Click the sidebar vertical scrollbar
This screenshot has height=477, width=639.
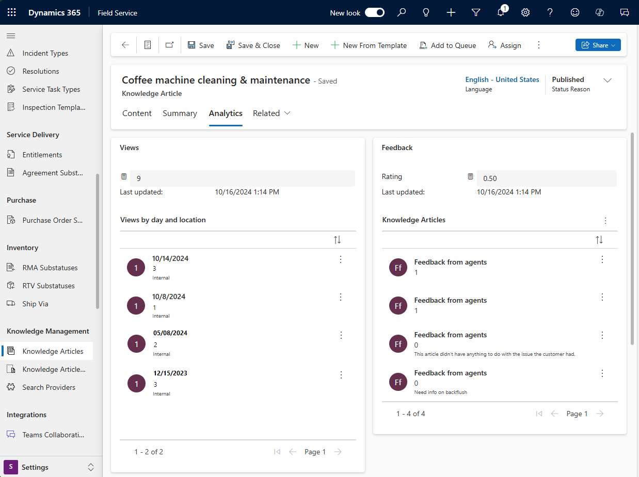(x=98, y=241)
